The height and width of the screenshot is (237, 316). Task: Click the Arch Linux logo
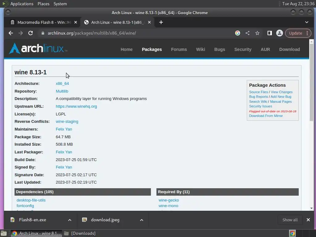[x=38, y=48]
